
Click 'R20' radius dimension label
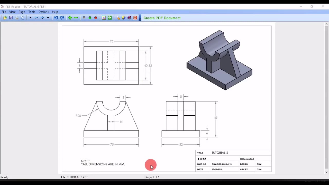coord(78,116)
